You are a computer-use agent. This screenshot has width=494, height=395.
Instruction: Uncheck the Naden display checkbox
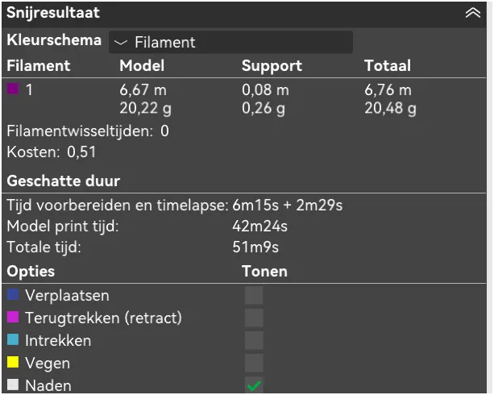tap(254, 385)
